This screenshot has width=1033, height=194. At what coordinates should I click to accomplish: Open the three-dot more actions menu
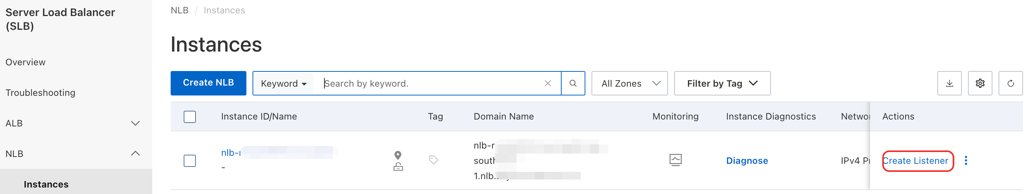(966, 160)
